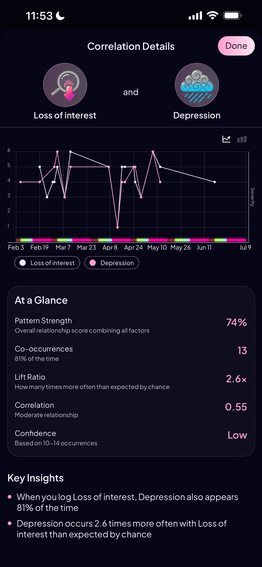
Task: Tap the battery status icon
Action: point(233,16)
